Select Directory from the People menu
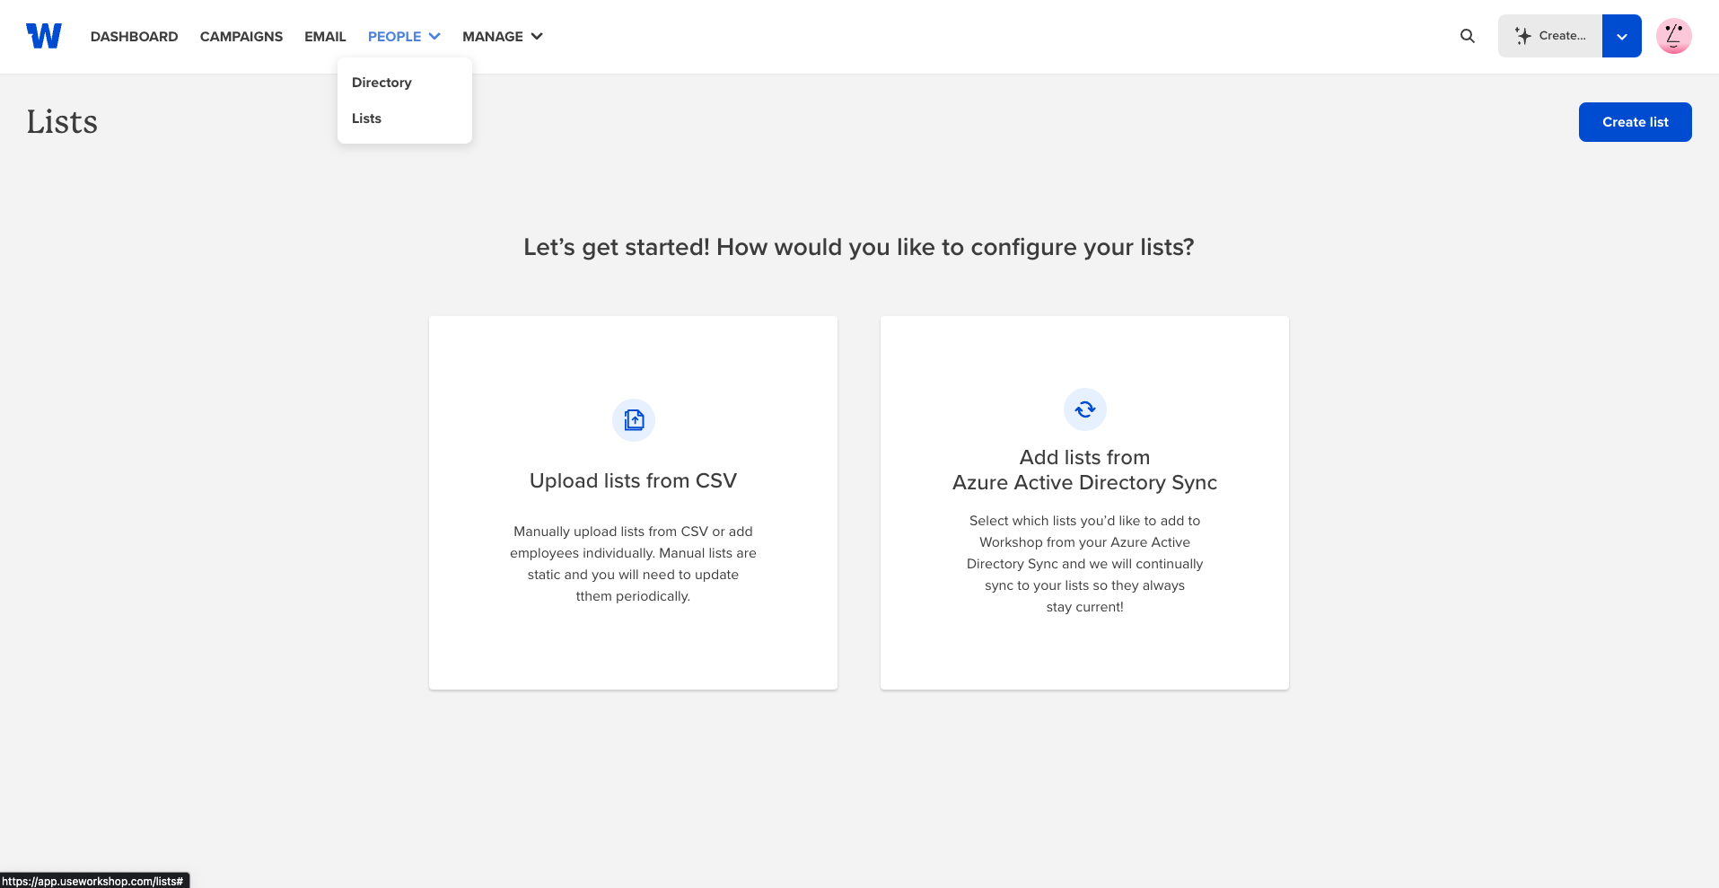Viewport: 1719px width, 888px height. [x=382, y=83]
